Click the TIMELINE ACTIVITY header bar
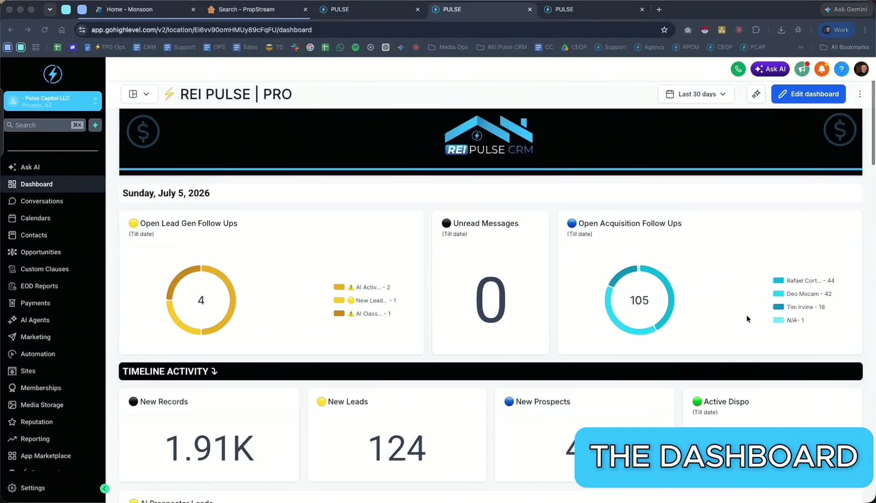This screenshot has width=876, height=503. pos(491,371)
